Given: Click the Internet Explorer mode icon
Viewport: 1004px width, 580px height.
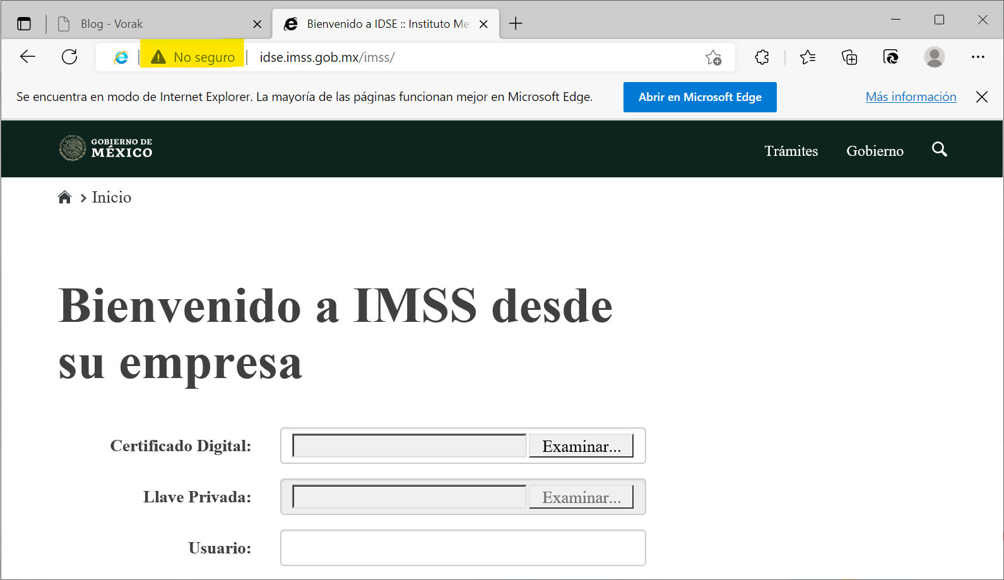Looking at the screenshot, I should (x=121, y=57).
